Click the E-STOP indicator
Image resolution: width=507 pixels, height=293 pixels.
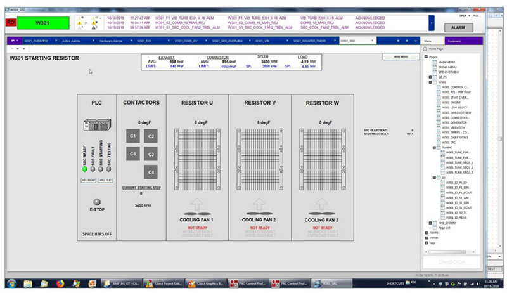[x=97, y=202]
